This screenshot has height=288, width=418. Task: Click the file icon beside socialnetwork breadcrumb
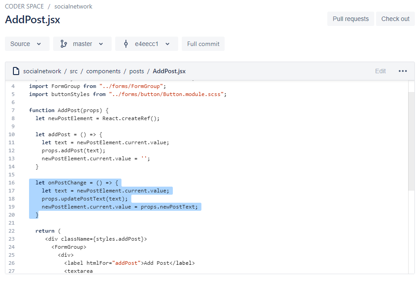click(x=16, y=71)
